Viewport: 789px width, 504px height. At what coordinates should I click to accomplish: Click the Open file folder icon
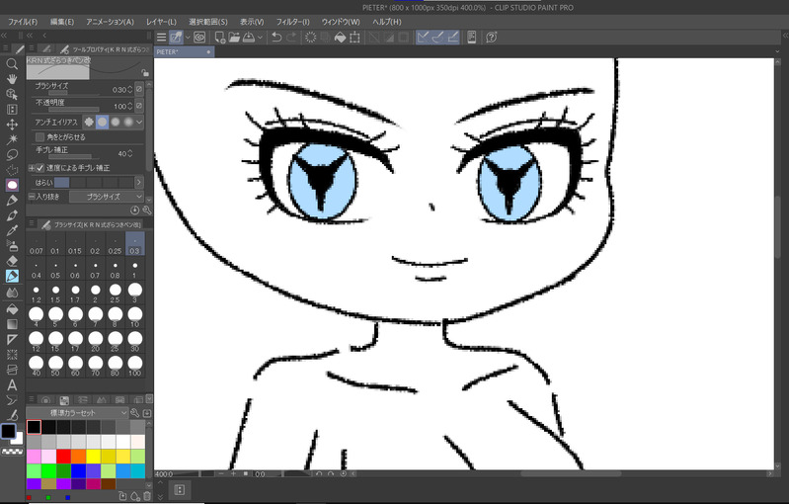(x=234, y=38)
